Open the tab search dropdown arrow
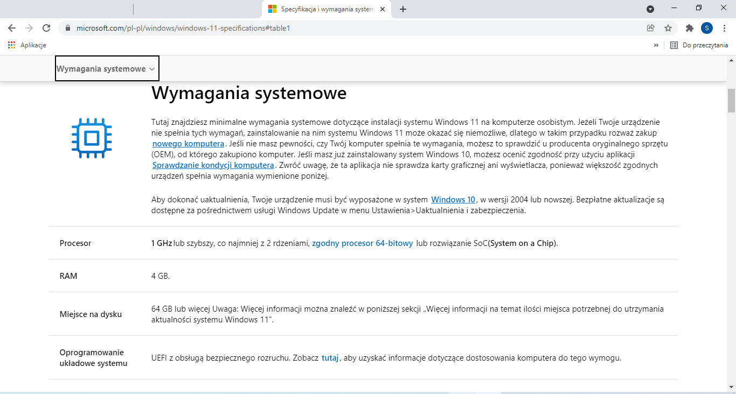 650,9
